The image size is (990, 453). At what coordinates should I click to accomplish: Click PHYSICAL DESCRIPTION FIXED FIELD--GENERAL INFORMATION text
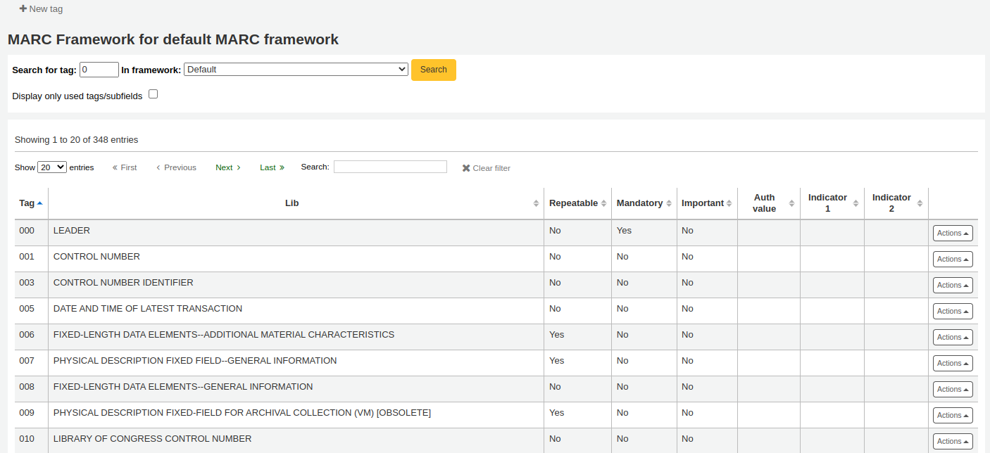click(195, 361)
